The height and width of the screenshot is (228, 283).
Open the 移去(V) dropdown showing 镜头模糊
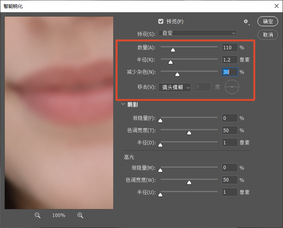(x=175, y=88)
